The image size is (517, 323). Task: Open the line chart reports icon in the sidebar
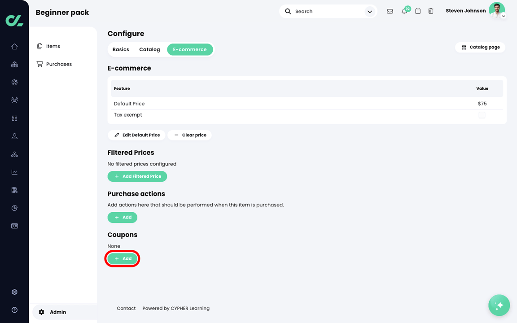[14, 172]
